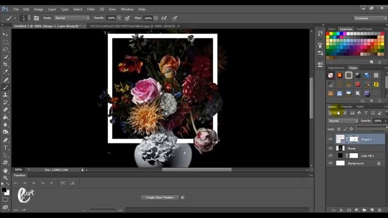Viewport: 388px width, 218px height.
Task: Open Create Video Timeline dropdown arrow
Action: click(182, 197)
